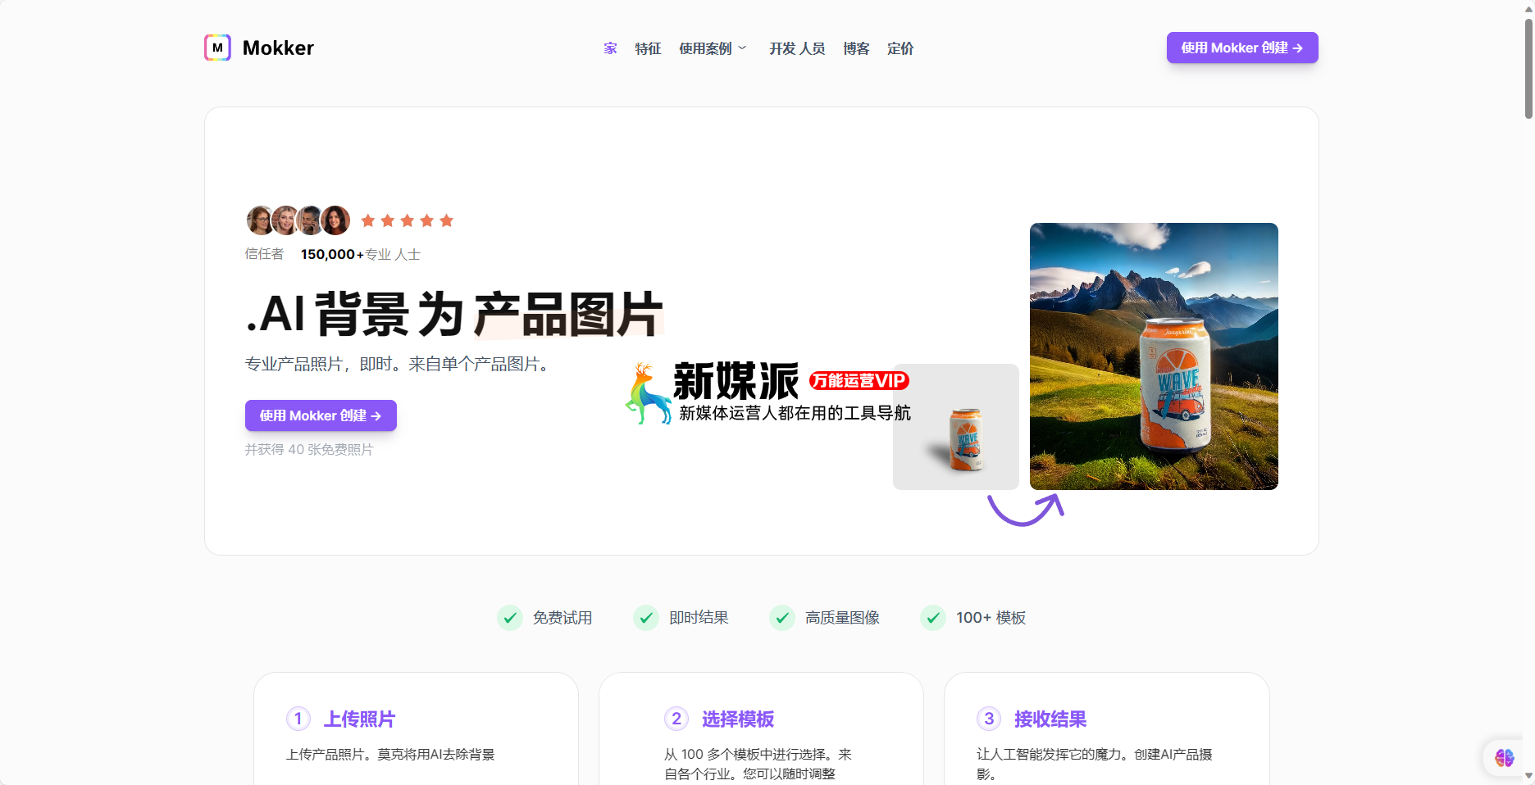
Task: Click the 即时结果 label
Action: pos(699,618)
